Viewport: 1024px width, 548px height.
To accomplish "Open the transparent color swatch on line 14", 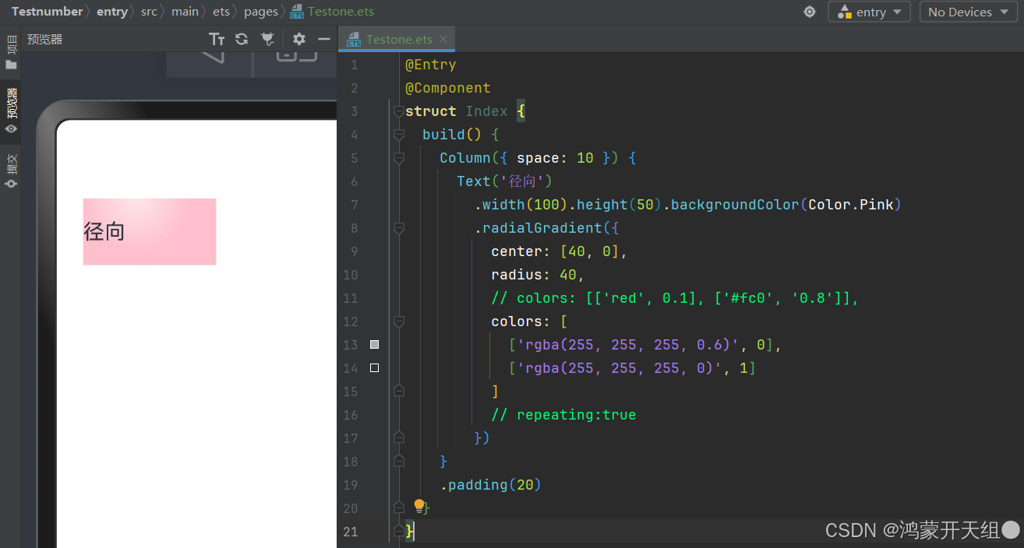I will tap(374, 367).
